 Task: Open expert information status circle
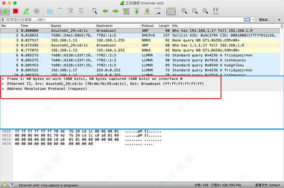click(x=5, y=185)
